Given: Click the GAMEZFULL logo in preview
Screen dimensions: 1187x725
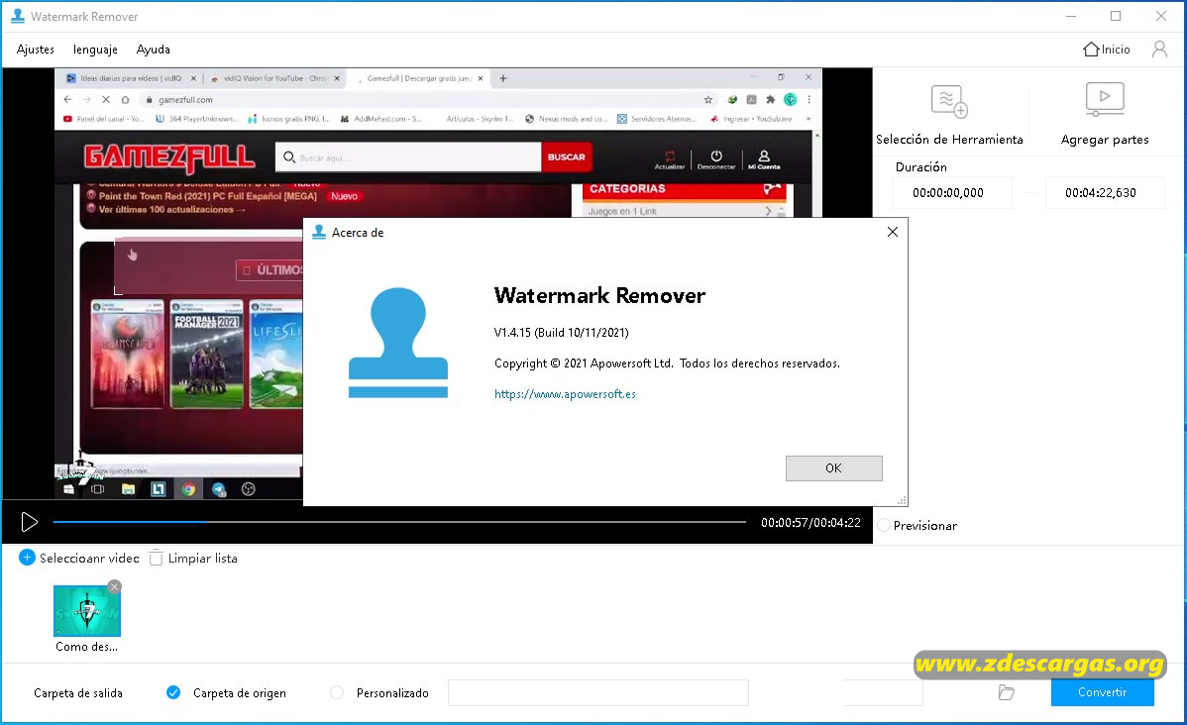Looking at the screenshot, I should pos(169,157).
